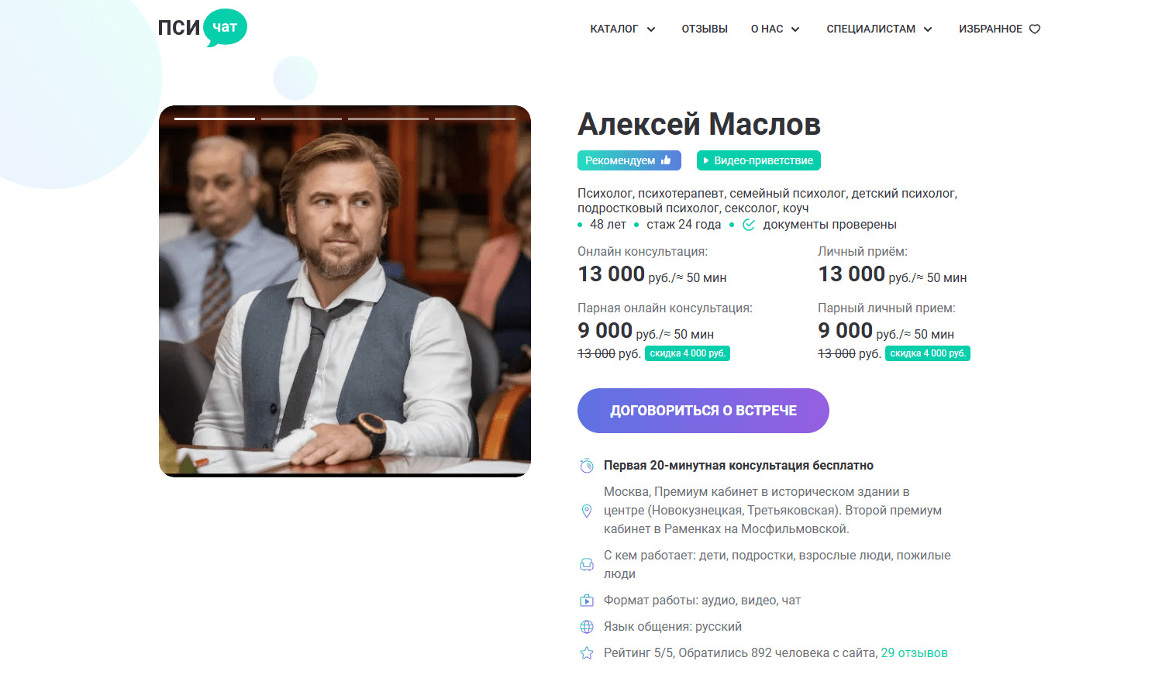Click the chat bubble icon beside С кем работает
The width and height of the screenshot is (1172, 685).
point(587,565)
